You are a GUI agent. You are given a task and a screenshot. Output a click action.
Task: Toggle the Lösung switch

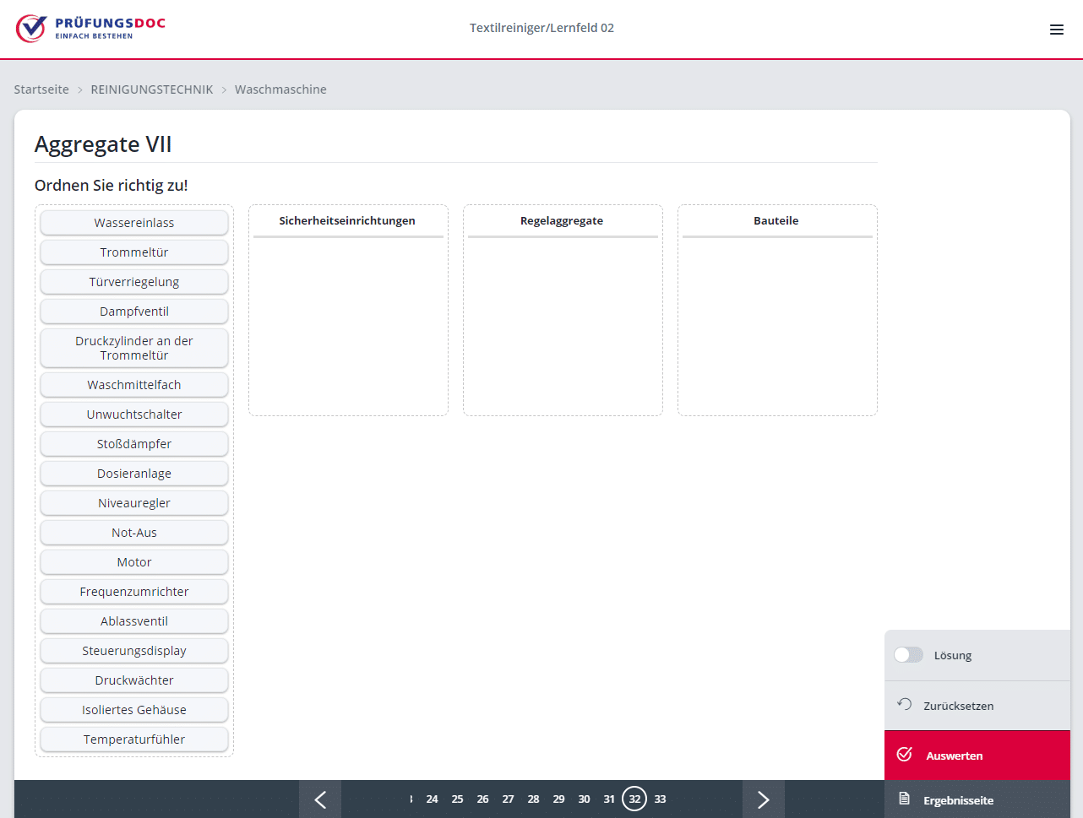(909, 655)
